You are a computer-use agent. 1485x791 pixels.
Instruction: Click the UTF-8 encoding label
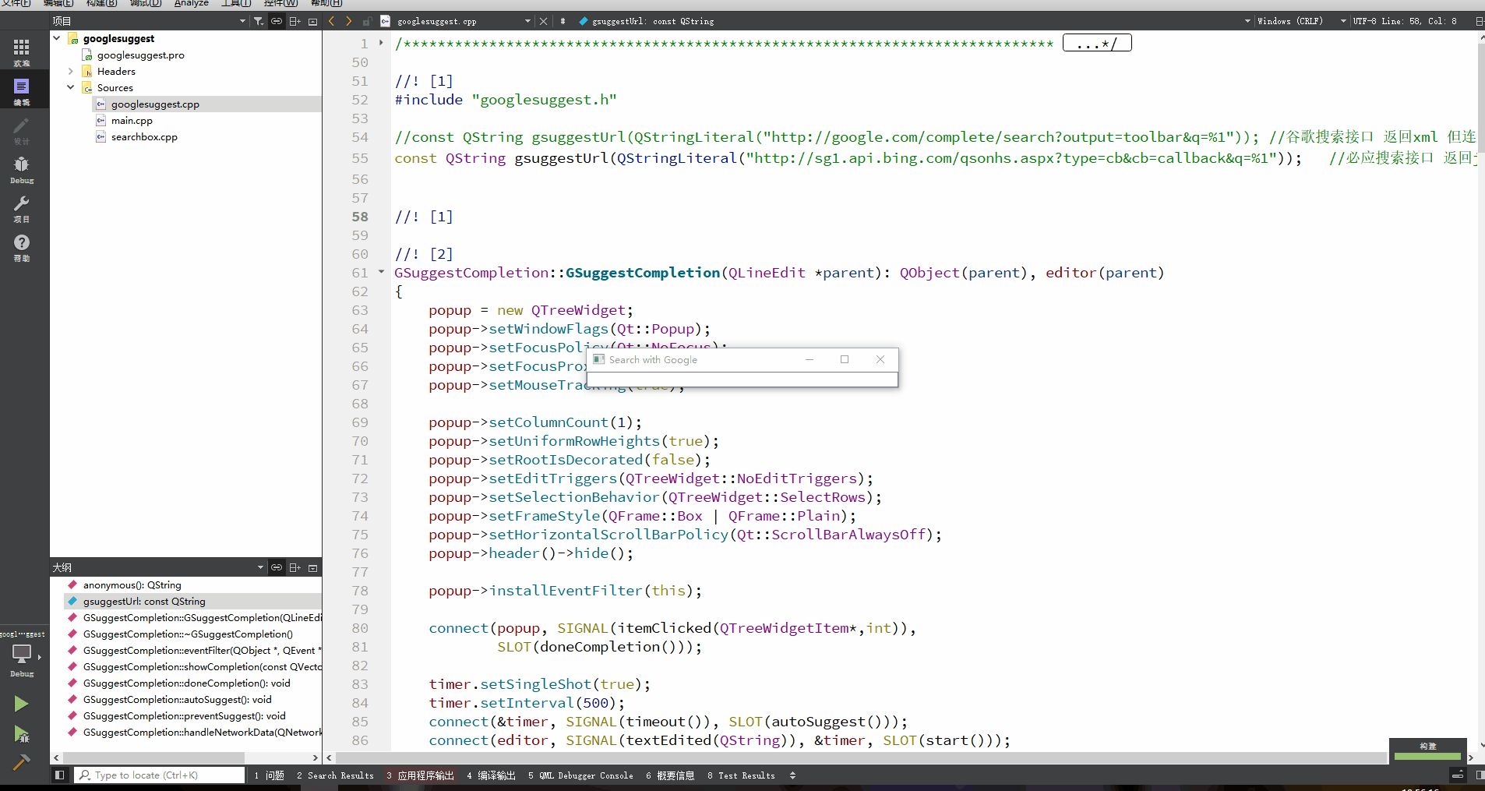click(1364, 21)
